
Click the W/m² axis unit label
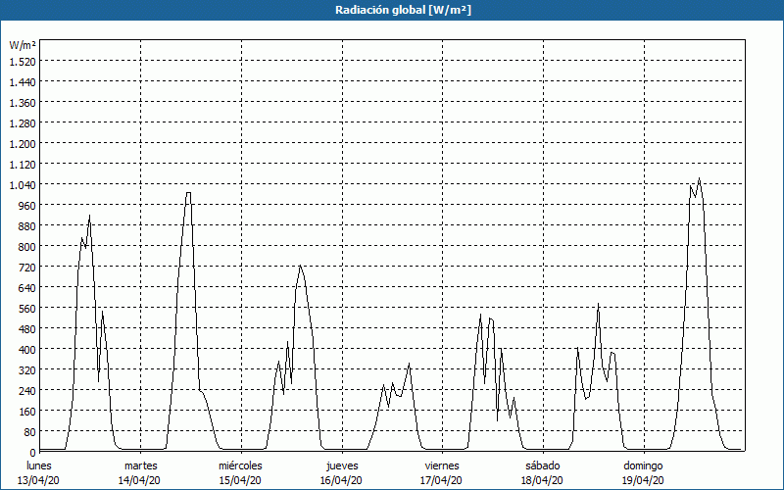(x=23, y=45)
